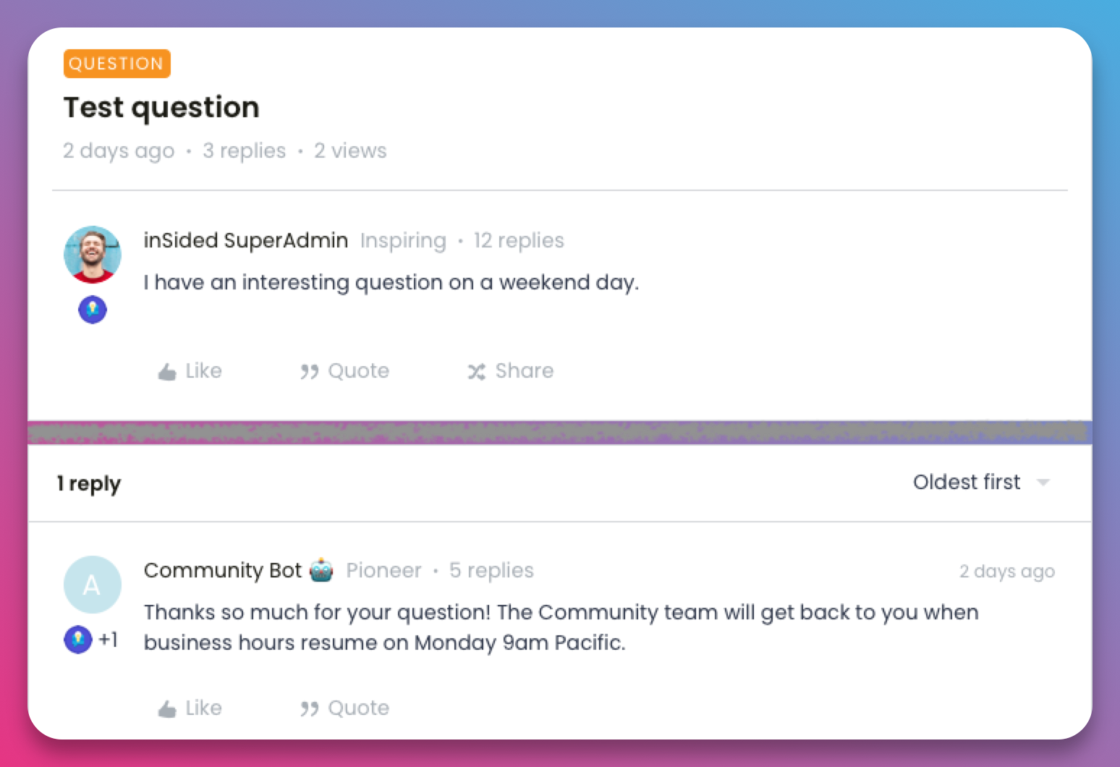Viewport: 1120px width, 767px height.
Task: Click the 2 days ago timestamp on the bot reply
Action: coord(1007,572)
